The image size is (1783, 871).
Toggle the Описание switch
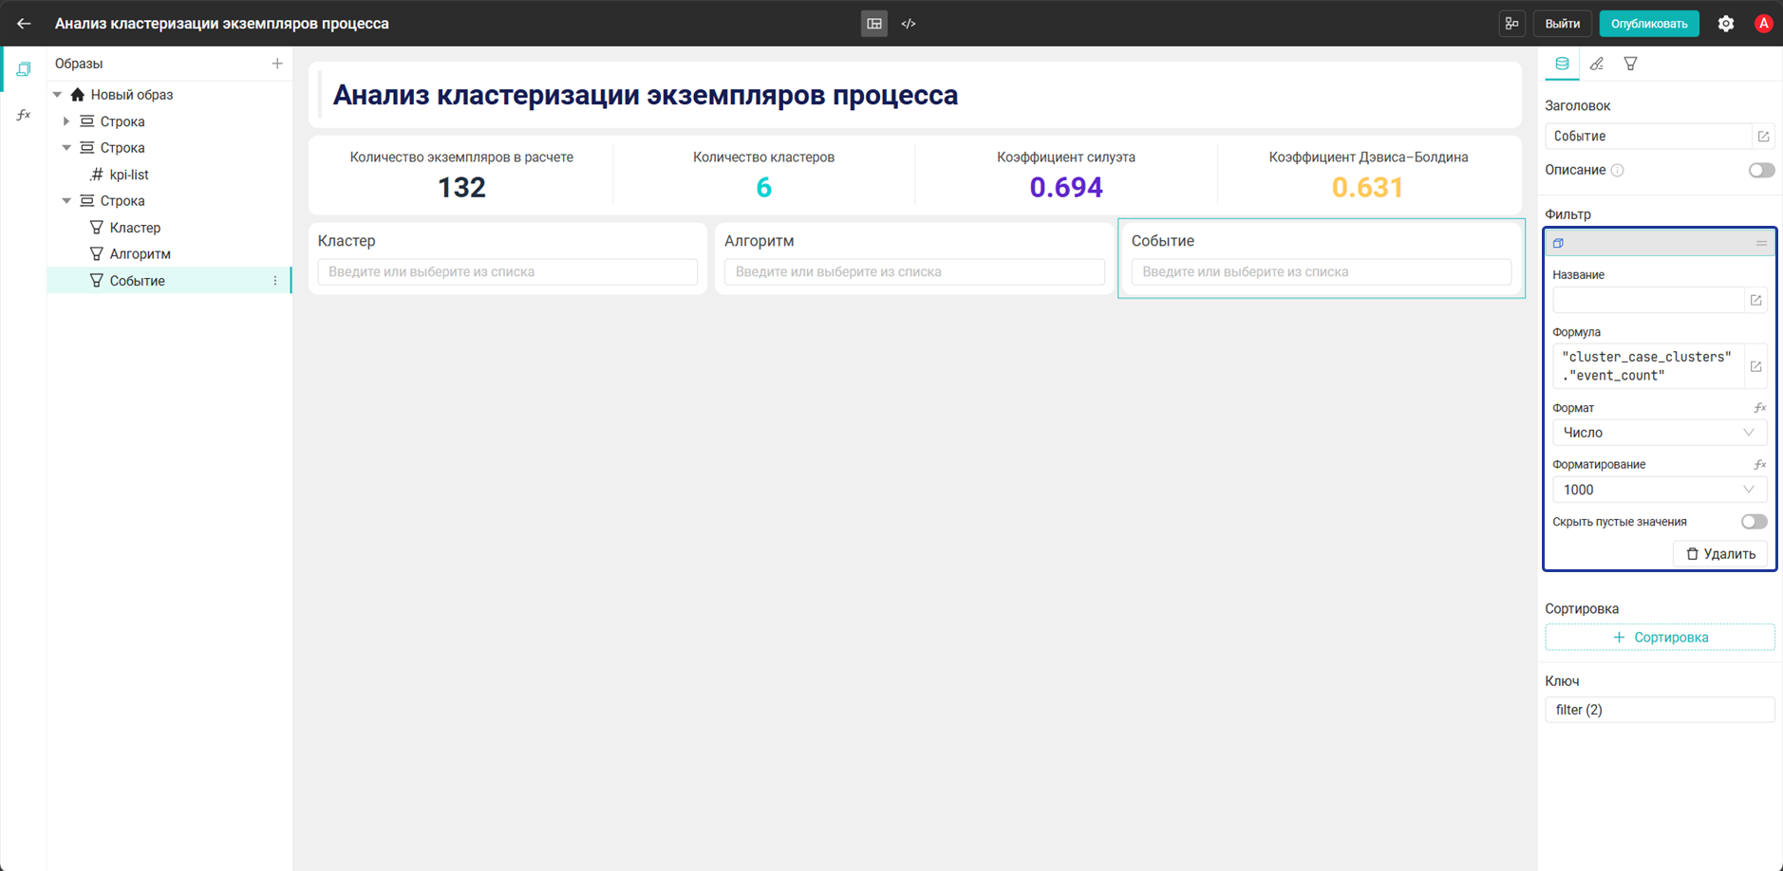pyautogui.click(x=1761, y=171)
